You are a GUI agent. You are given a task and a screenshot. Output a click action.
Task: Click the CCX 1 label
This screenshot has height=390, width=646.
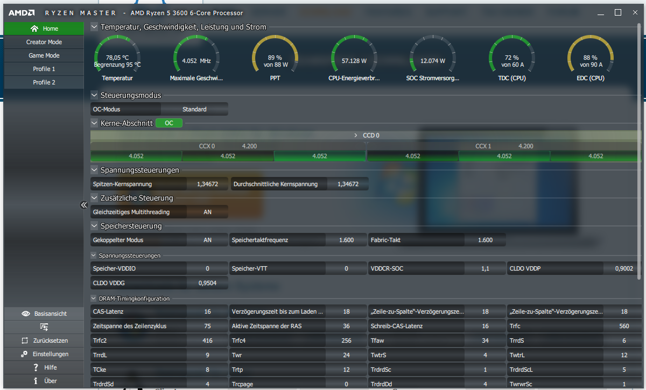pyautogui.click(x=483, y=146)
